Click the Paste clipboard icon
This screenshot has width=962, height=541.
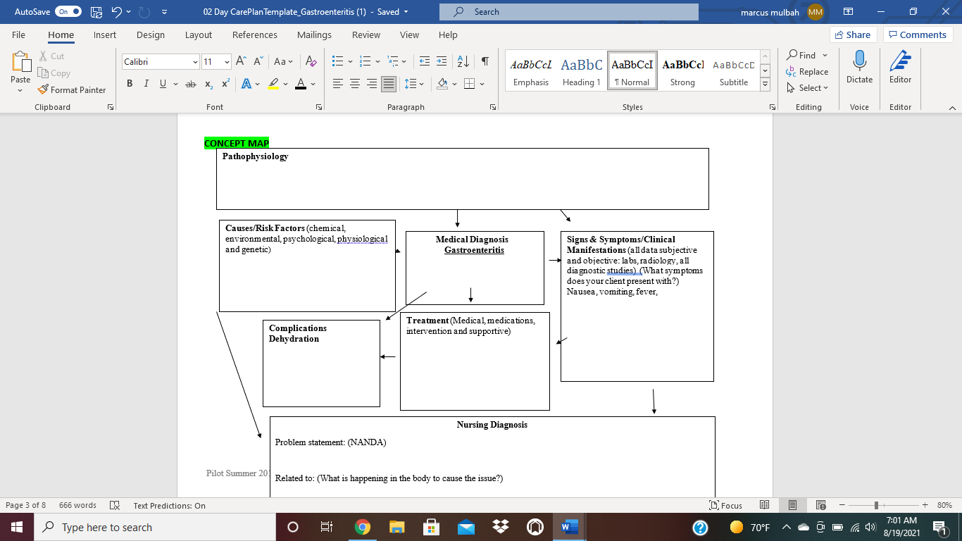(x=20, y=61)
